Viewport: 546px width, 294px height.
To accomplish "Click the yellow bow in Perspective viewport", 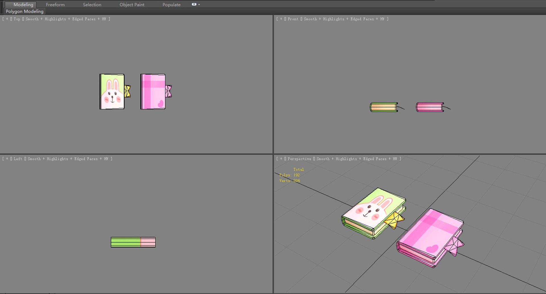I will [x=394, y=220].
